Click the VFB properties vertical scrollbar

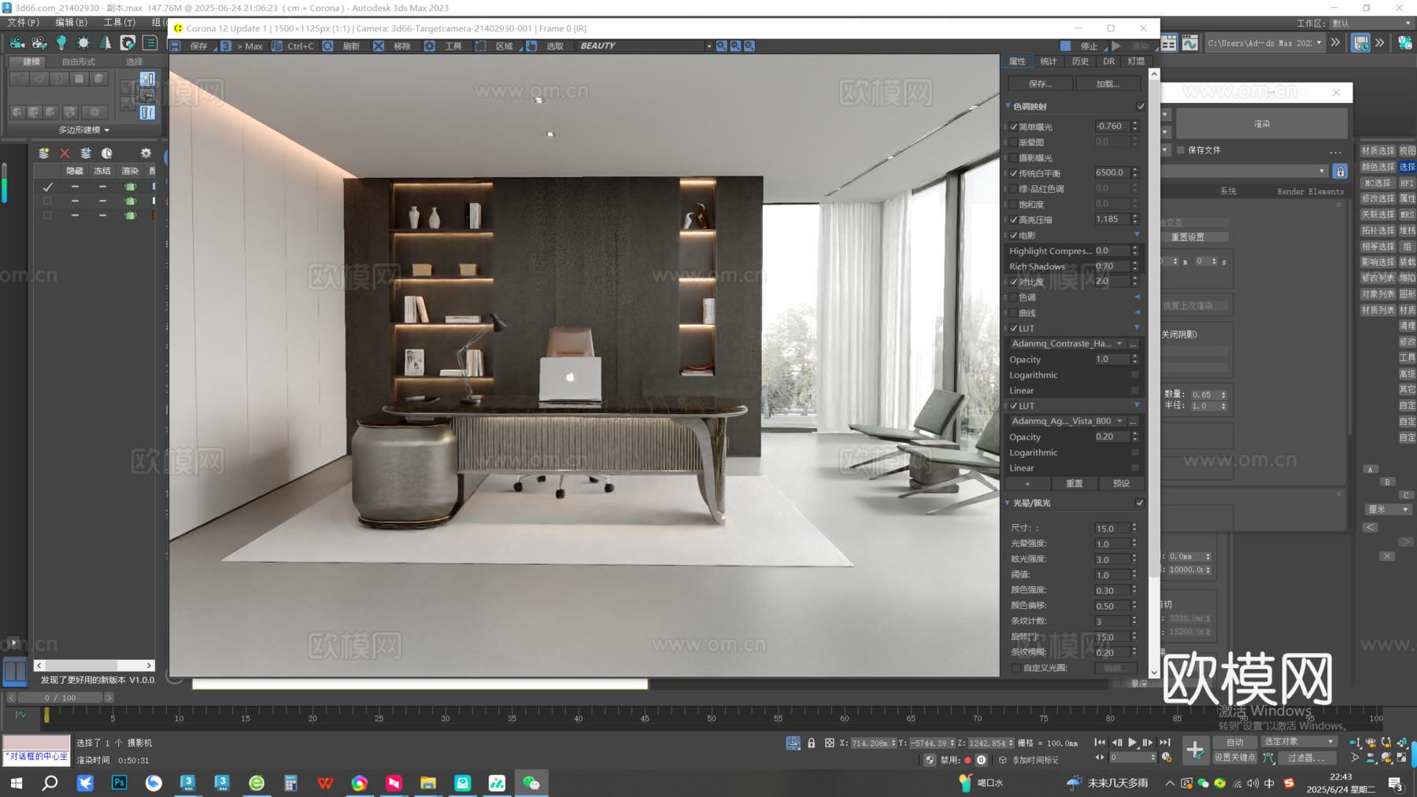pos(1154,374)
